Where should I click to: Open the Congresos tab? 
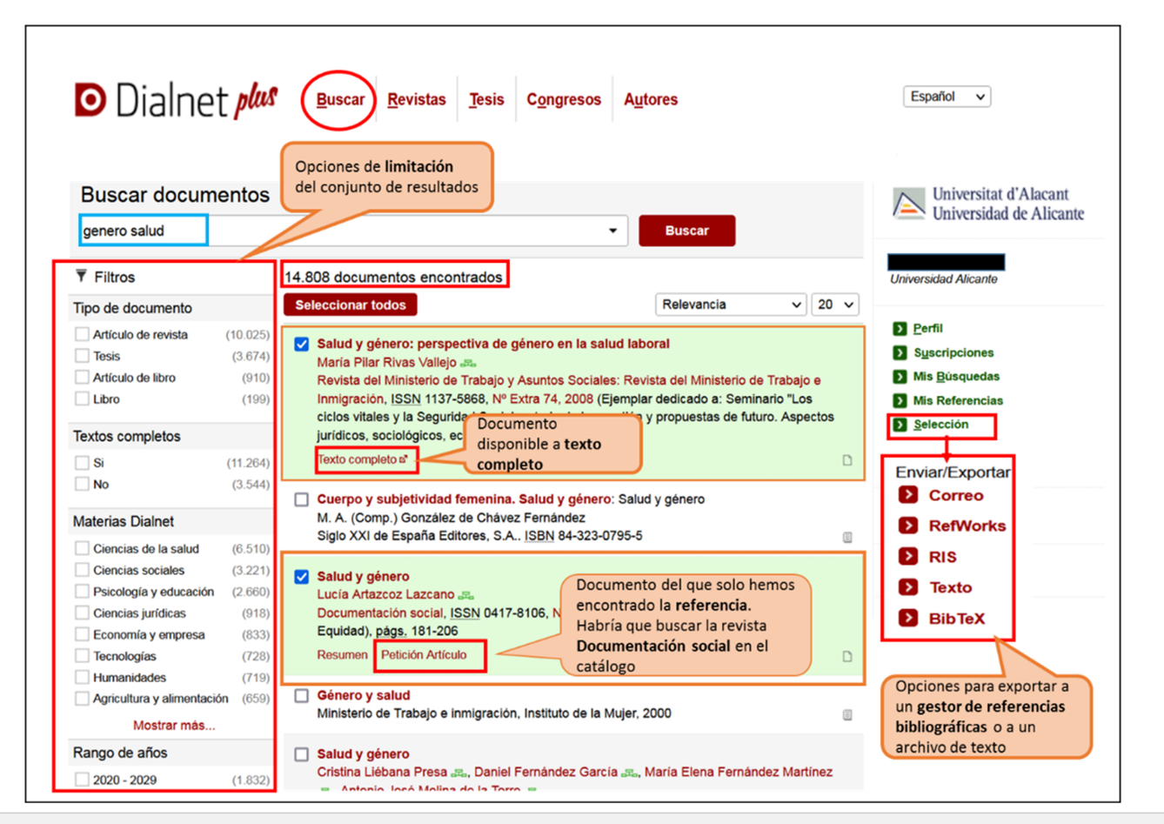pos(563,100)
